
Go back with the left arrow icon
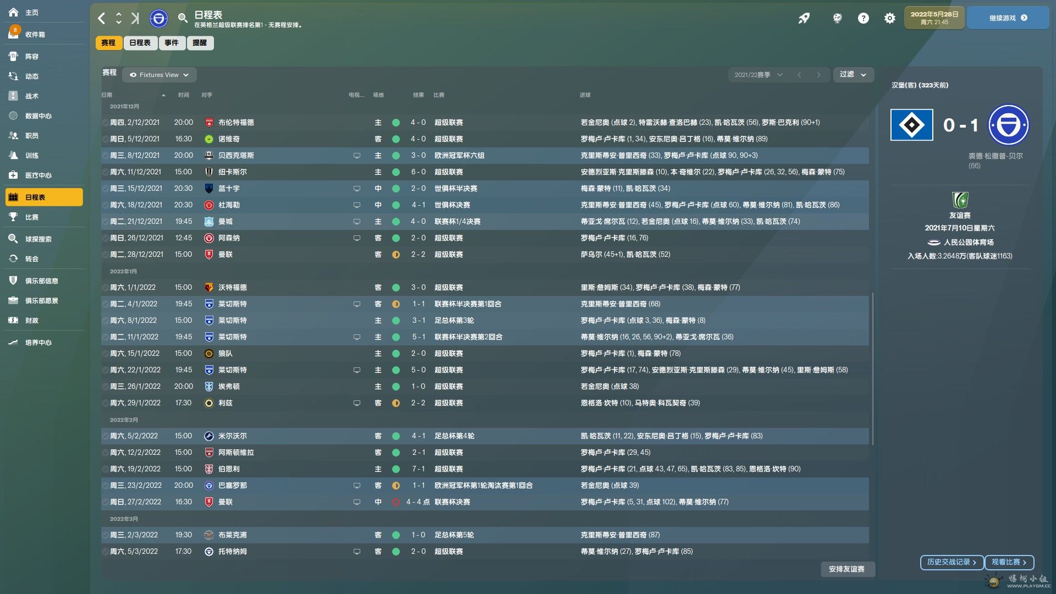coord(102,19)
